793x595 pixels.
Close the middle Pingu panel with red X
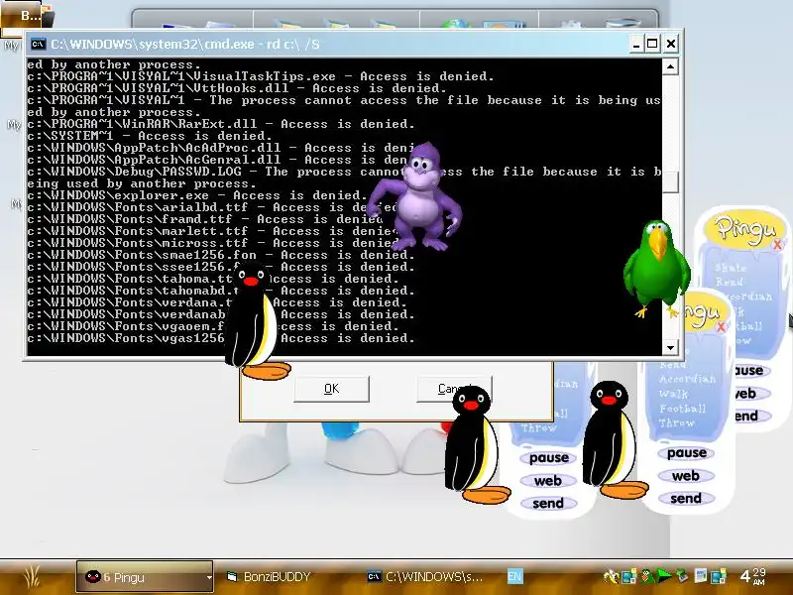pos(722,327)
